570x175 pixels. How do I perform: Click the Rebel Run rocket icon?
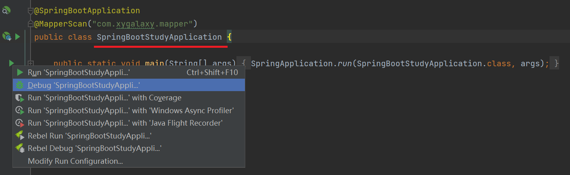click(20, 136)
